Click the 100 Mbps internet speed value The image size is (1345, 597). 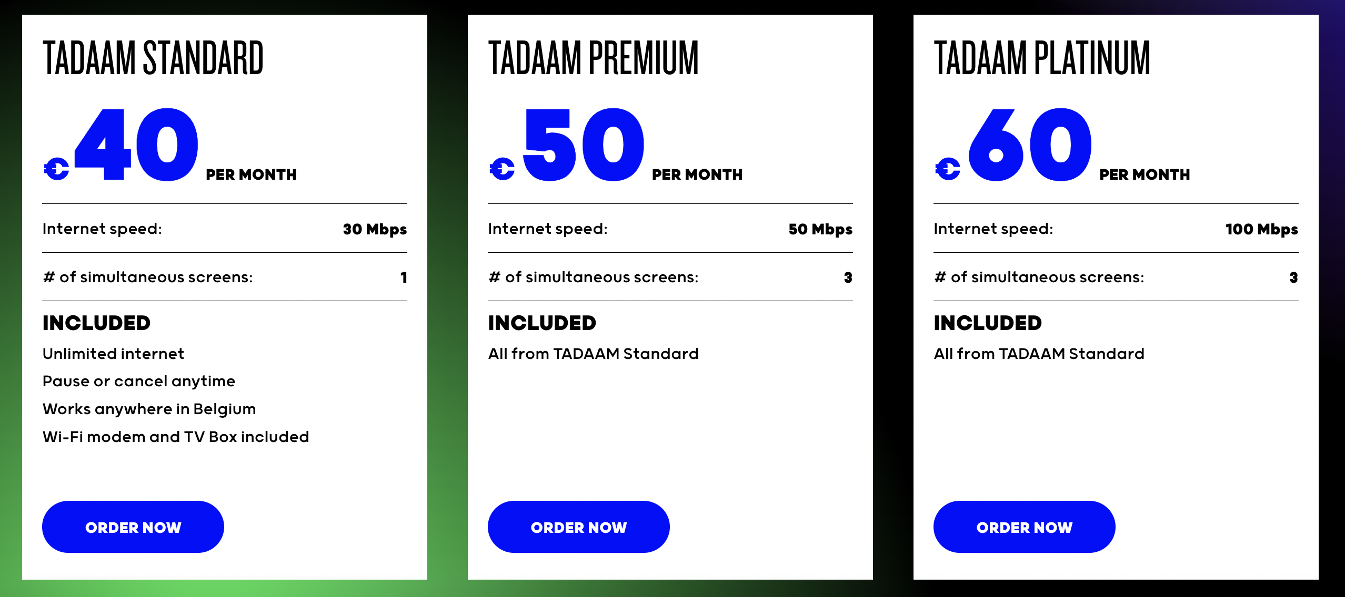pos(1261,229)
